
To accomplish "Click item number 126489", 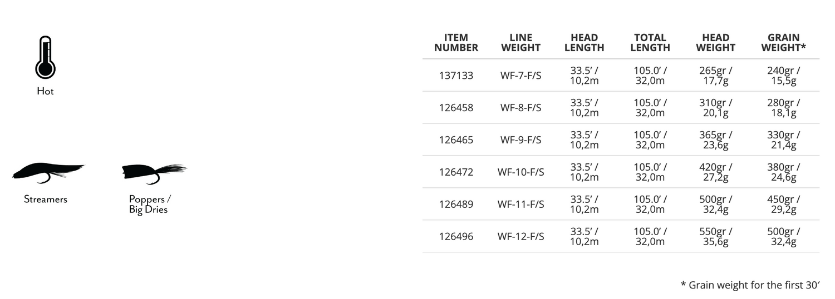I will click(456, 205).
